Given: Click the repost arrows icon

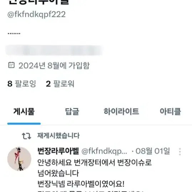Looking at the screenshot, I should click(x=26, y=136).
